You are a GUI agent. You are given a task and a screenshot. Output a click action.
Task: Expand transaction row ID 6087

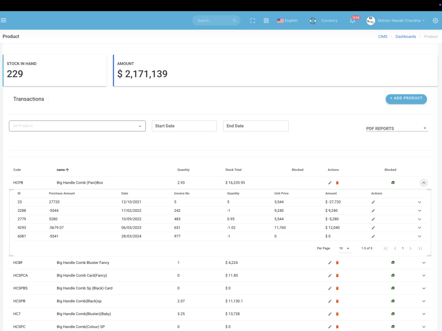[x=419, y=236]
